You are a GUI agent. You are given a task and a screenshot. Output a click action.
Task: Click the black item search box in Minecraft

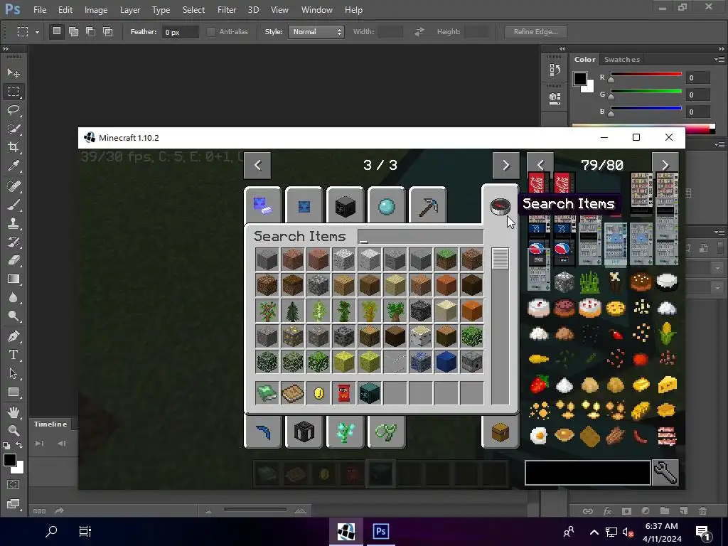pos(587,473)
